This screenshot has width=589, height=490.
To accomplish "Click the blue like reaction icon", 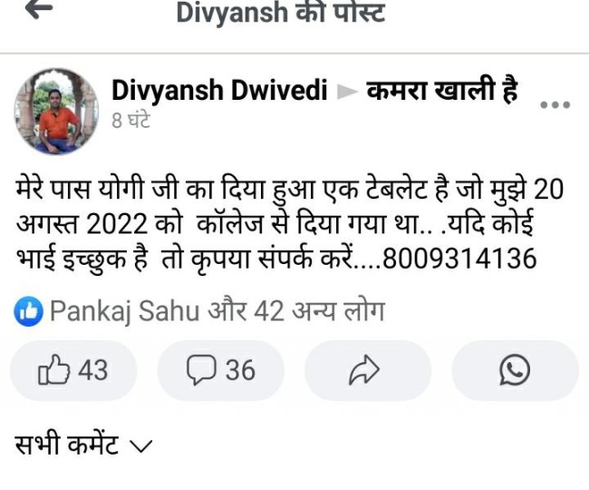I will click(x=28, y=311).
